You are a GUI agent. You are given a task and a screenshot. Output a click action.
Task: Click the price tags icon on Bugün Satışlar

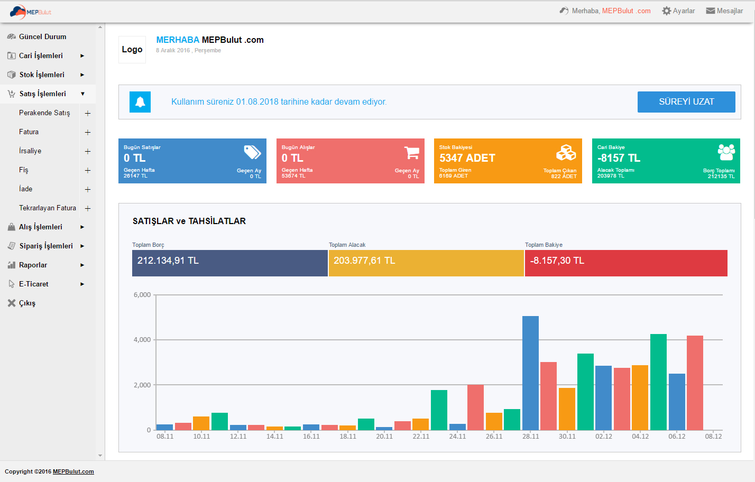(x=252, y=152)
